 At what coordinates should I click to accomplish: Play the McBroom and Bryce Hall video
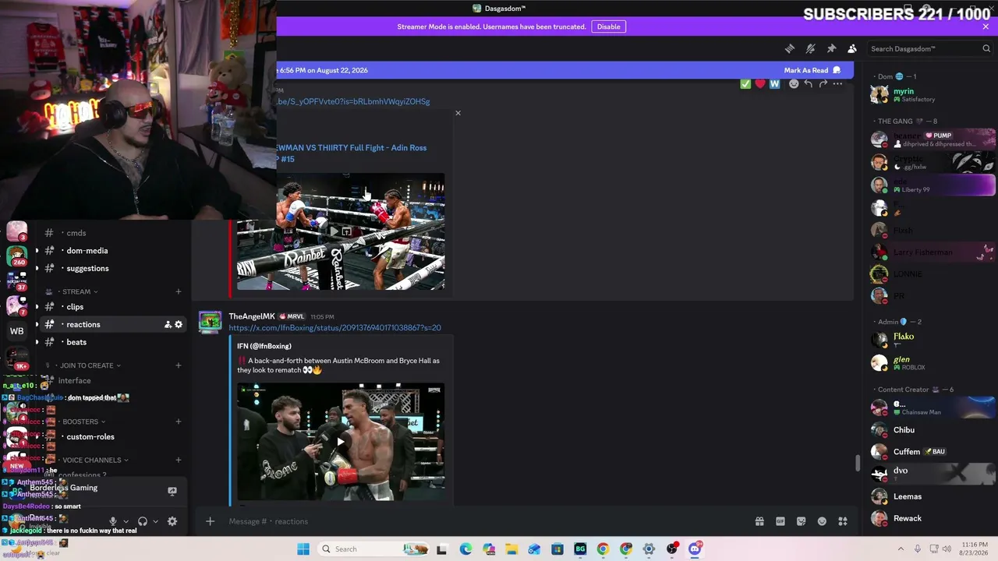(x=341, y=442)
